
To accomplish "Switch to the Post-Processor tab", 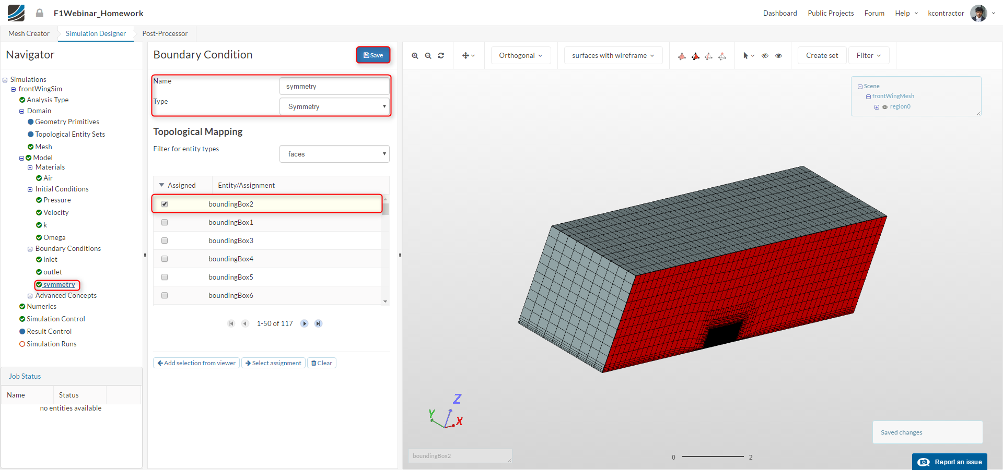I will 165,33.
